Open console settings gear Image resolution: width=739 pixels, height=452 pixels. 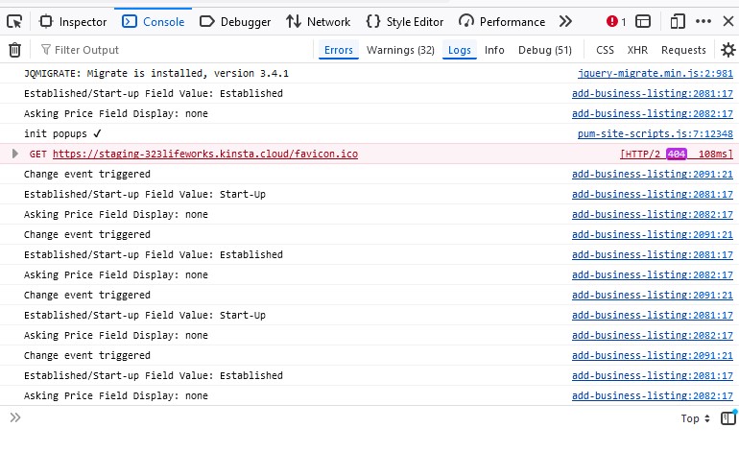(x=728, y=50)
